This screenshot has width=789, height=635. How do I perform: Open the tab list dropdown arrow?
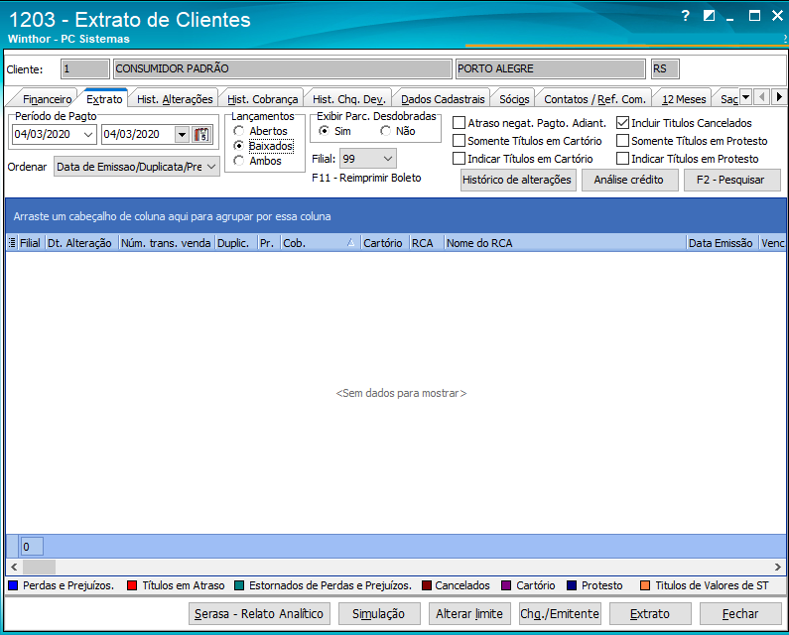pyautogui.click(x=745, y=96)
